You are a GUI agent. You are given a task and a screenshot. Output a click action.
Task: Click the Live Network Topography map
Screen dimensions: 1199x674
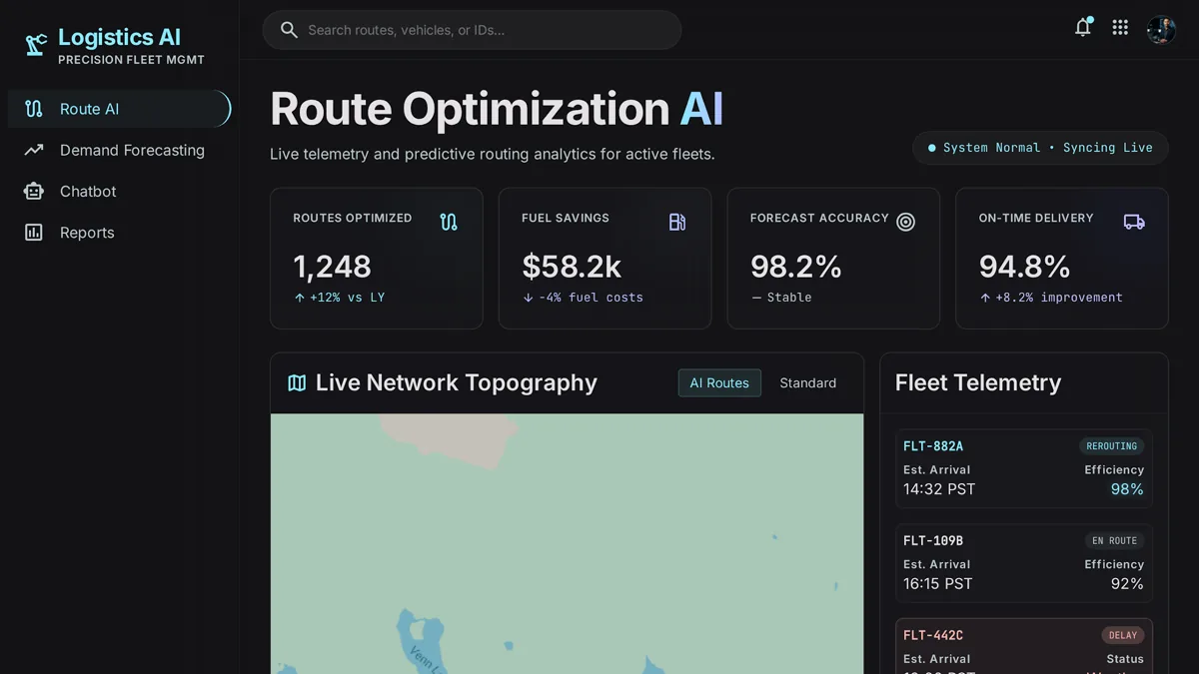click(x=567, y=544)
